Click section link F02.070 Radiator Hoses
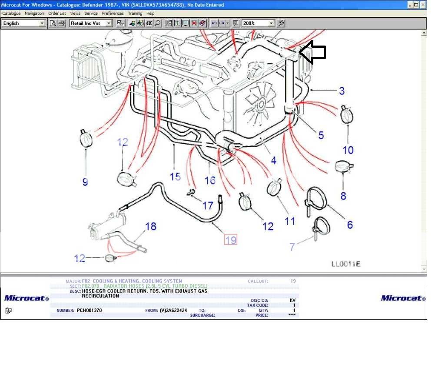 (x=145, y=286)
